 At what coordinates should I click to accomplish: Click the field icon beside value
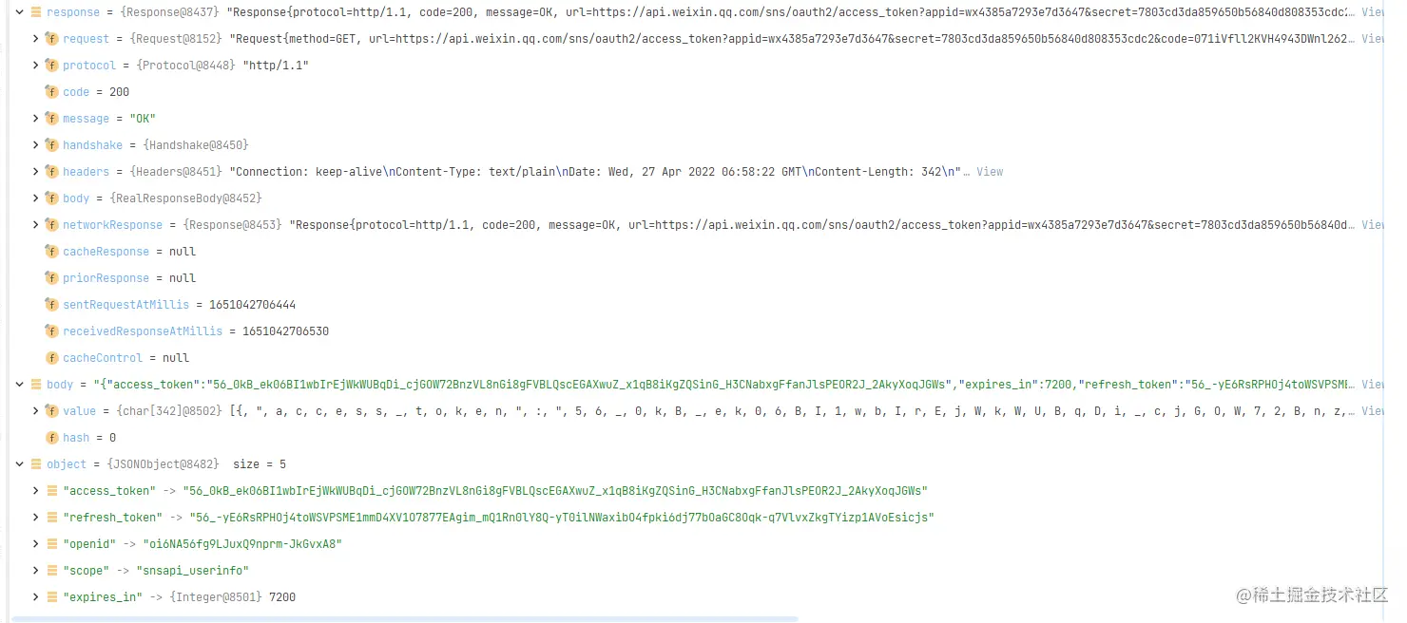(52, 411)
